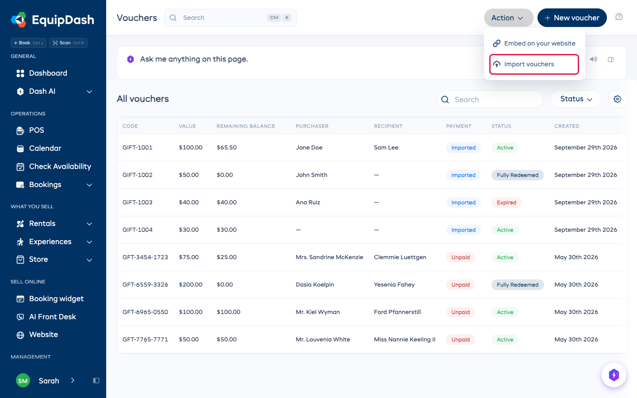
Task: Open the Dashboard icon in sidebar
Action: [x=20, y=73]
